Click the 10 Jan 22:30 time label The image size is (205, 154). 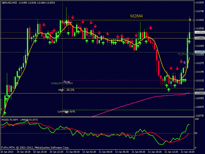pos(56,152)
